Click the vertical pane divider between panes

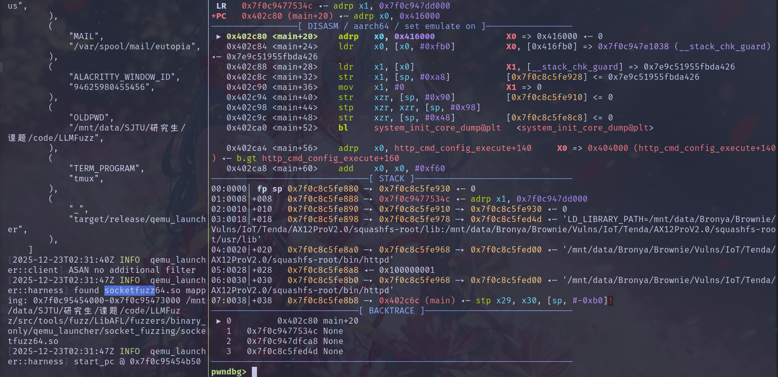[209, 188]
